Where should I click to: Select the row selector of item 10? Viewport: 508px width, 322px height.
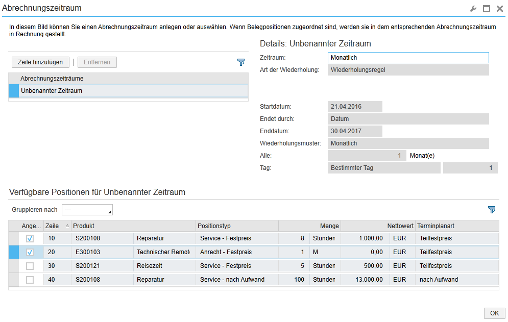(x=14, y=238)
